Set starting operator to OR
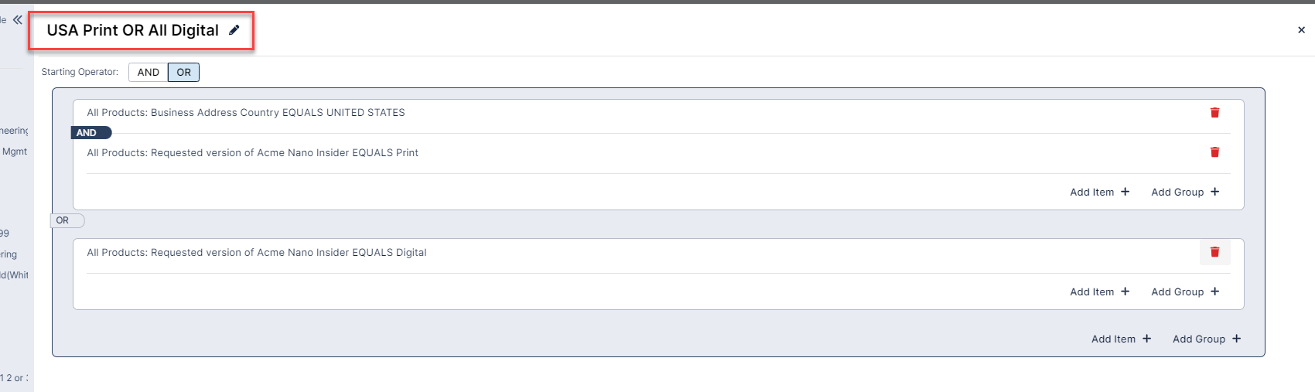The height and width of the screenshot is (392, 1315). [183, 73]
